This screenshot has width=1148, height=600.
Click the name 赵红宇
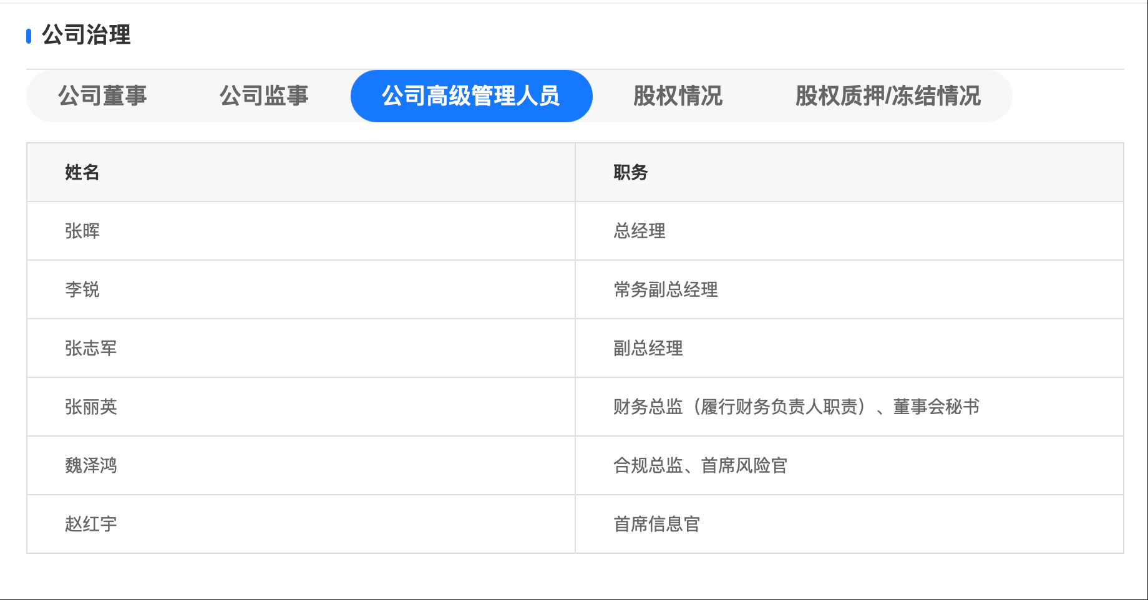pos(91,524)
